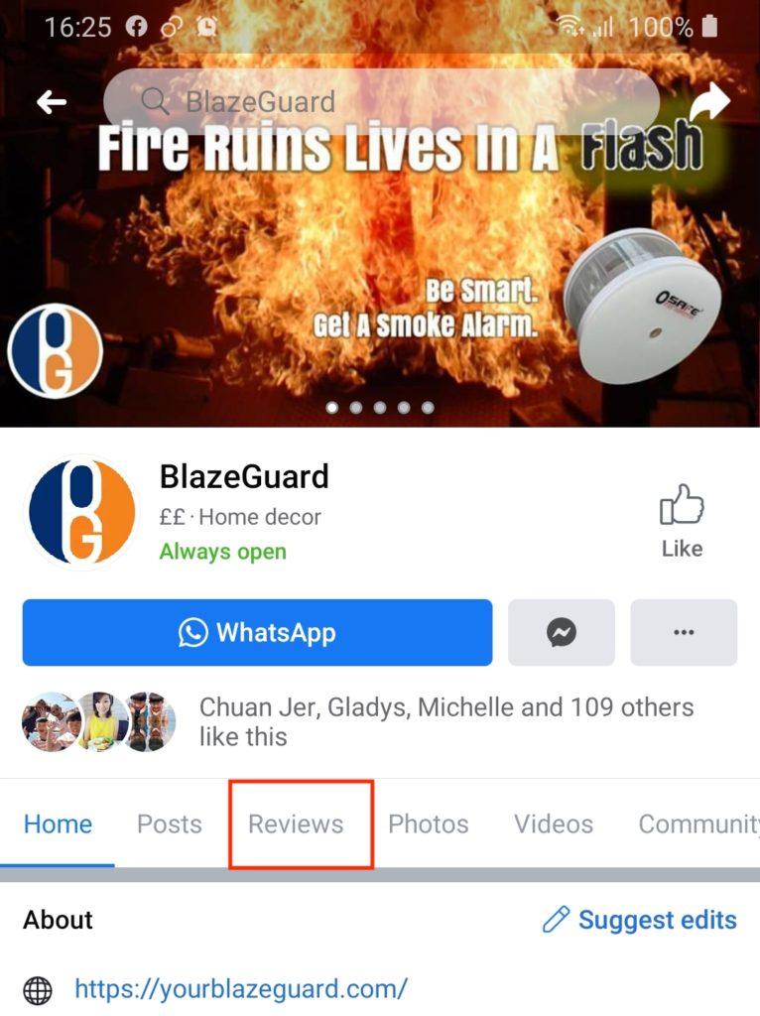Tap the share arrow icon
Screen dimensions: 760x1016
tap(710, 102)
